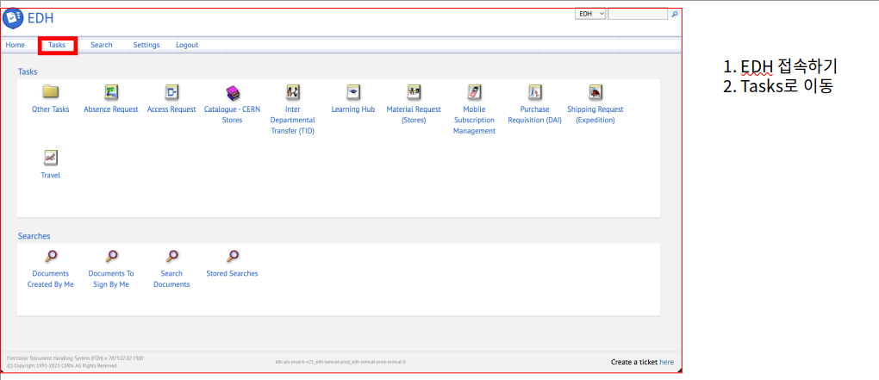Screen dimensions: 879x380
Task: Click the search magnifier beside top search box
Action: pos(675,14)
